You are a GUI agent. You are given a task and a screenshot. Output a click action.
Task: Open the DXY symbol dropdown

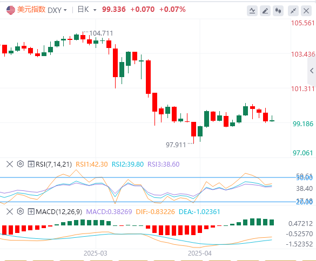point(57,10)
